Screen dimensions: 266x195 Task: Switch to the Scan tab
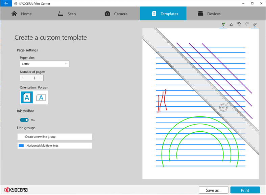click(67, 14)
